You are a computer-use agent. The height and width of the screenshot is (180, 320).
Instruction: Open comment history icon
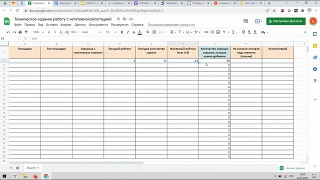[x=245, y=21]
